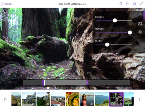Select the hillside building thumbnail
Viewport: 145px width, 109px height.
43,99
